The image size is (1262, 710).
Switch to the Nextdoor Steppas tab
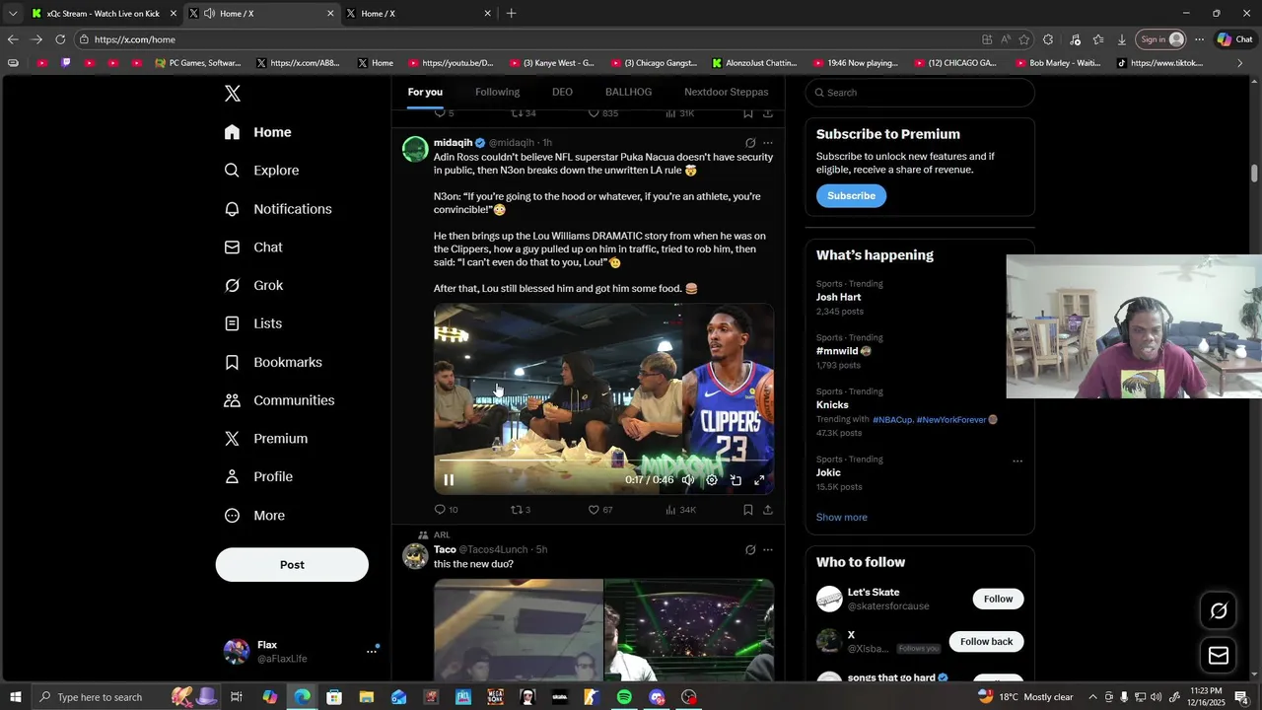click(x=727, y=92)
